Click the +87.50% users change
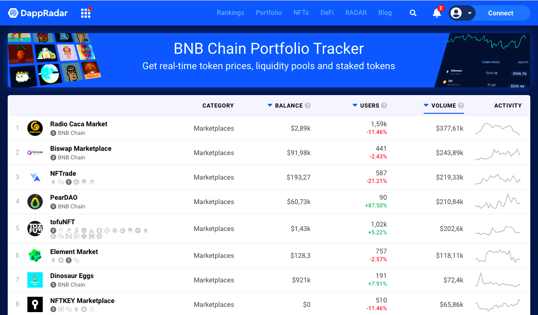Screen dimensions: 538x315 tap(376, 206)
